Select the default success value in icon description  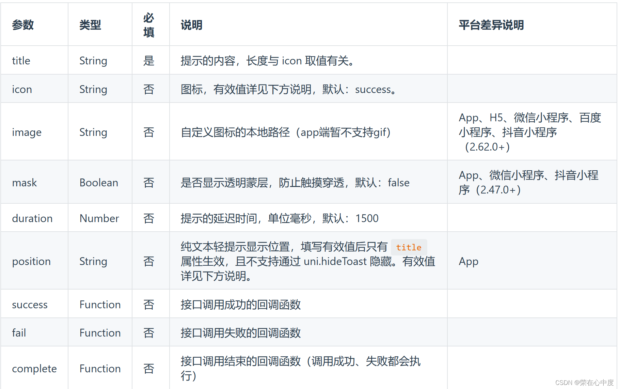[374, 89]
